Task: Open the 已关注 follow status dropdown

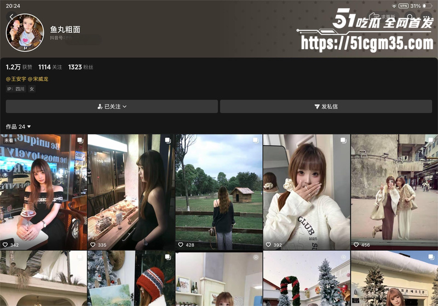Action: coord(112,106)
